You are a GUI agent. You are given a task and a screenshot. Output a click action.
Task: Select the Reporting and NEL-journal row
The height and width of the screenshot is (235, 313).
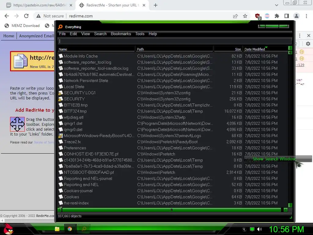tap(173, 178)
